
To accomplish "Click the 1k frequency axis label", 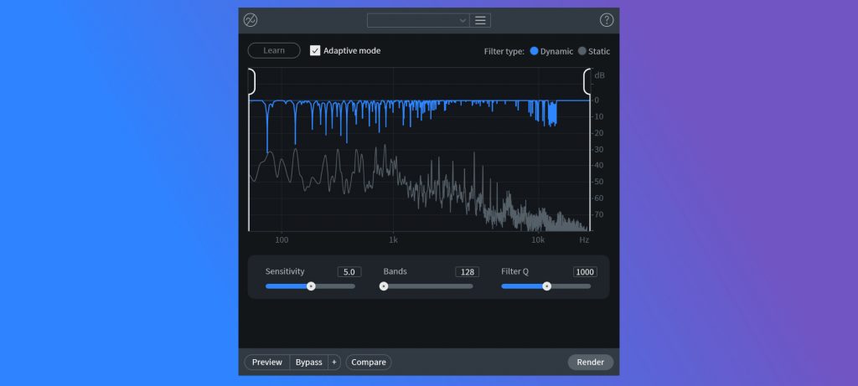I will pos(393,240).
